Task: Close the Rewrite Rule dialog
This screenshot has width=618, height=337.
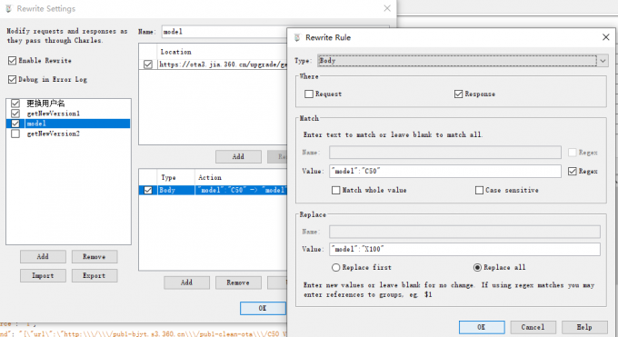Action: tap(606, 37)
